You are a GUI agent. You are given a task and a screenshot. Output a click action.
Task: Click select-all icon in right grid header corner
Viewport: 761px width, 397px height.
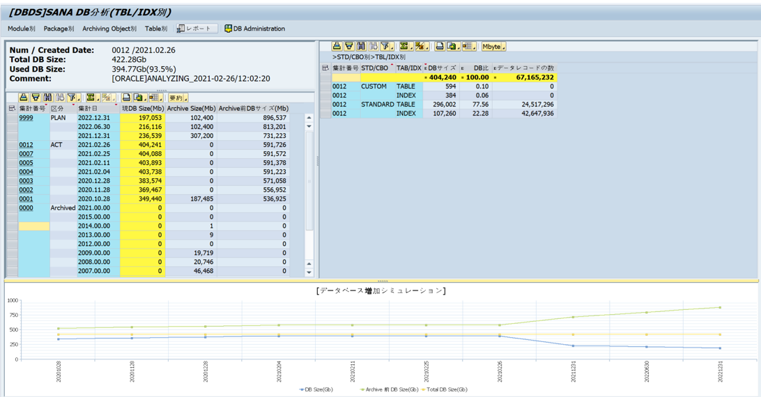tap(325, 68)
